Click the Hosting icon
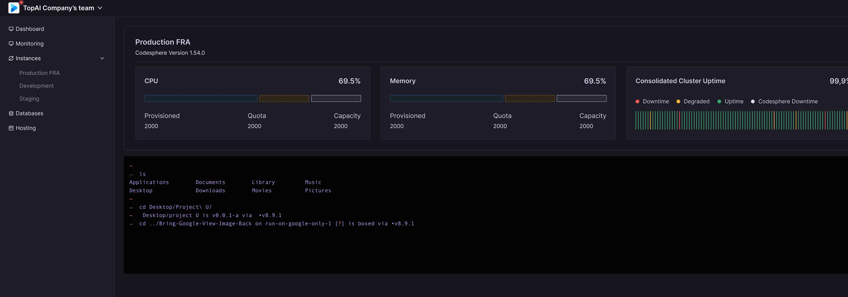 [11, 128]
